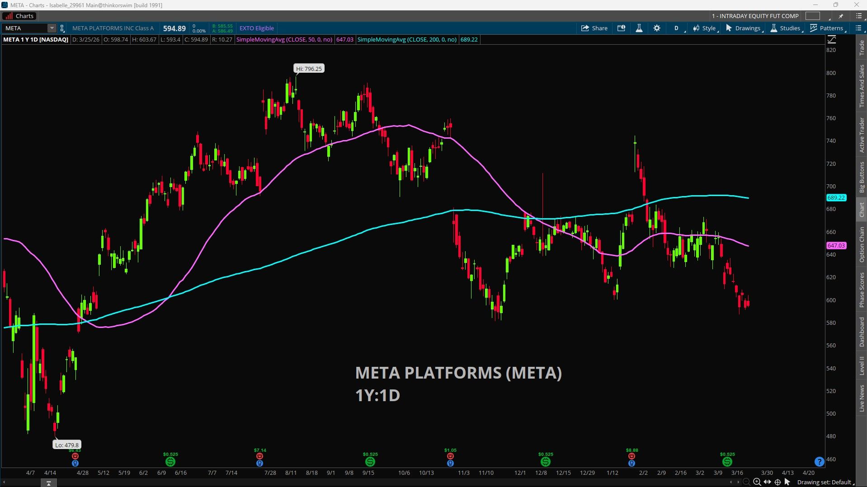
Task: Click the price axis scale icon
Action: click(x=832, y=39)
